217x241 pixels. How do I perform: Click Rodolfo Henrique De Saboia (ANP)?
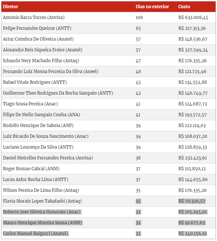pos(38,126)
